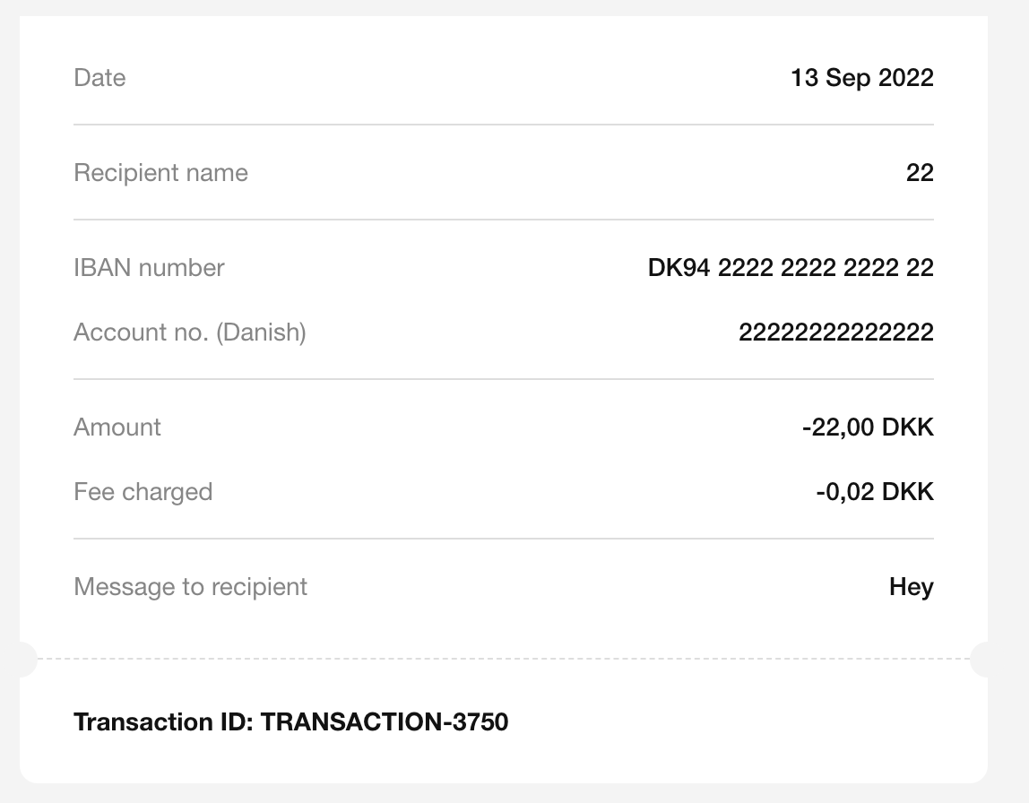Click the Fee charged label
1029x803 pixels.
[x=143, y=492]
